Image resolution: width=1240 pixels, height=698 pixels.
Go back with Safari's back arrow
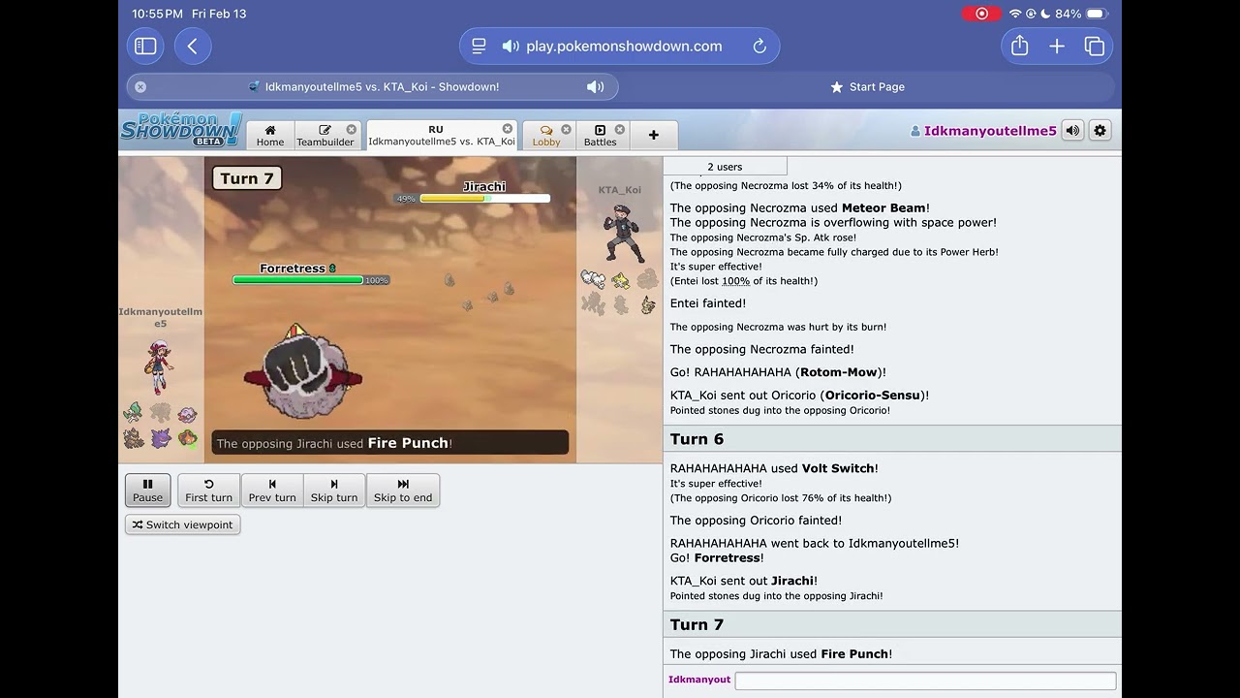[x=193, y=46]
